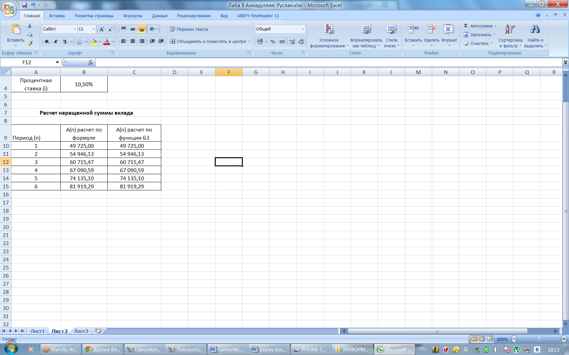The width and height of the screenshot is (569, 355).
Task: Click the borders icon in the font group
Action: 79,42
